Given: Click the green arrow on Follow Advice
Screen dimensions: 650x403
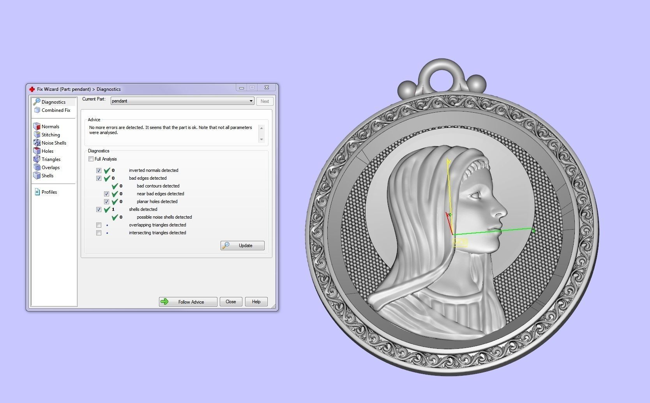Looking at the screenshot, I should 164,302.
